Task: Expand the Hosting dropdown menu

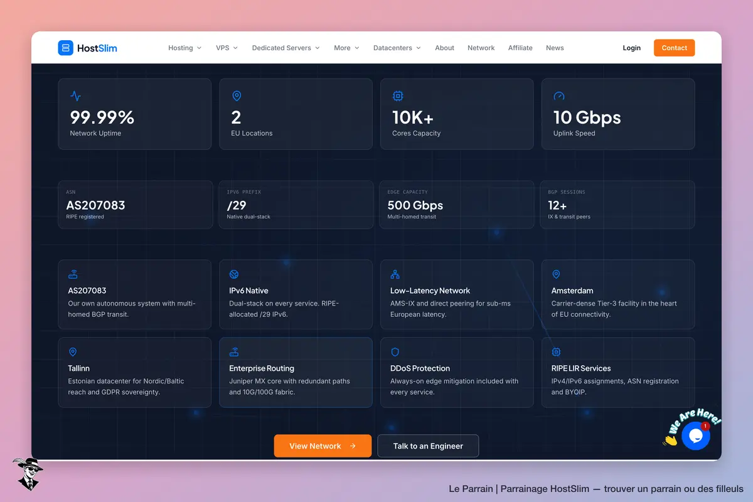Action: point(185,48)
